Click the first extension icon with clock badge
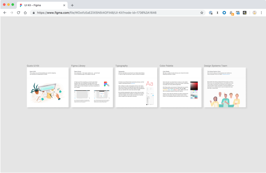Image resolution: width=266 pixels, height=173 pixels. pos(210,13)
